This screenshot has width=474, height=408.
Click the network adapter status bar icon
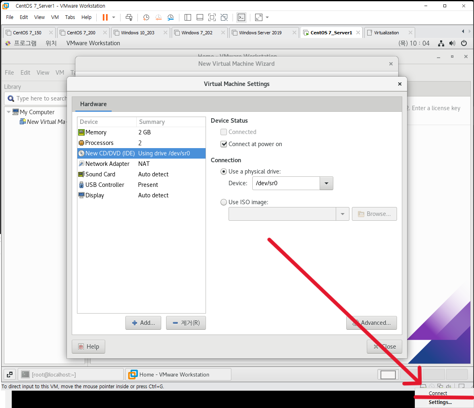(x=440, y=386)
